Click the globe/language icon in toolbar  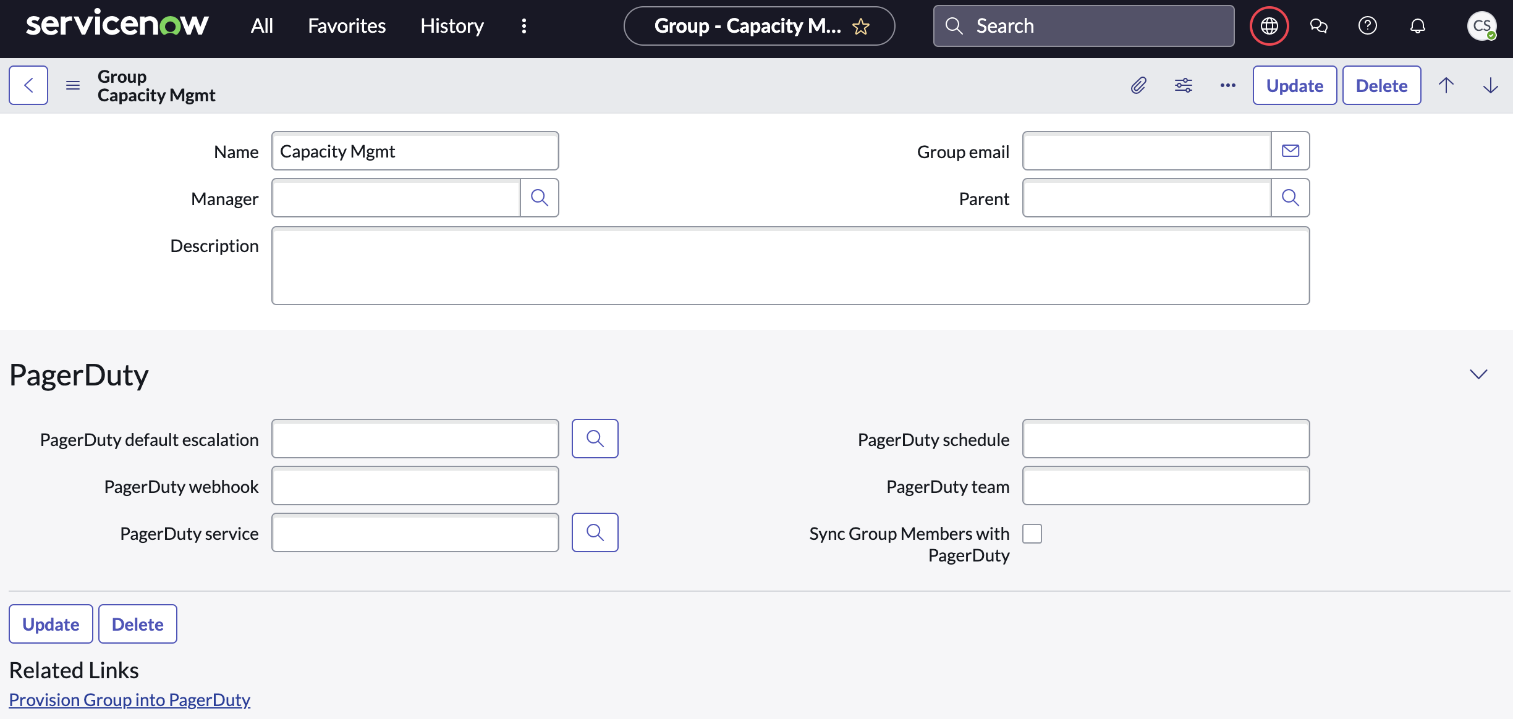(1270, 26)
